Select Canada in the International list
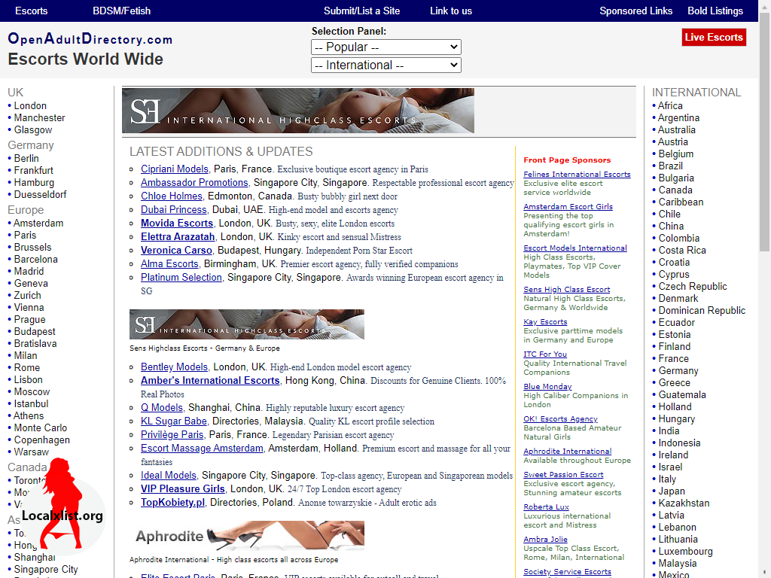This screenshot has width=771, height=578. point(675,190)
